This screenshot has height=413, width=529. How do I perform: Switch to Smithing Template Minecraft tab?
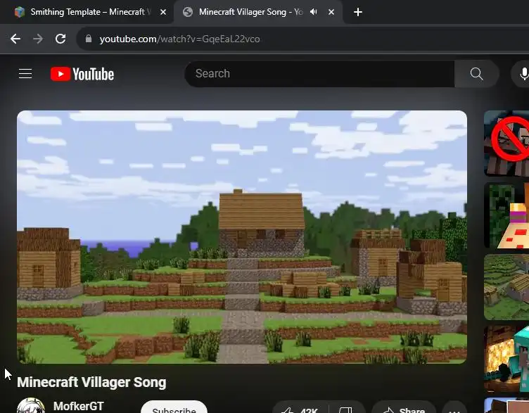(86, 12)
